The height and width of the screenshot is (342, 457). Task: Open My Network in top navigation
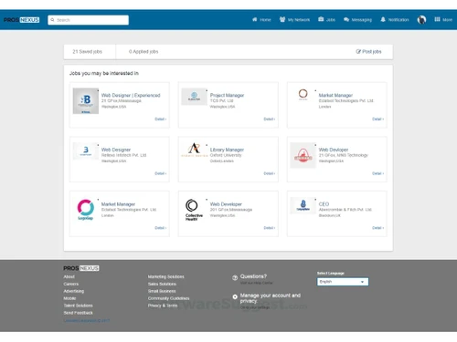click(294, 20)
